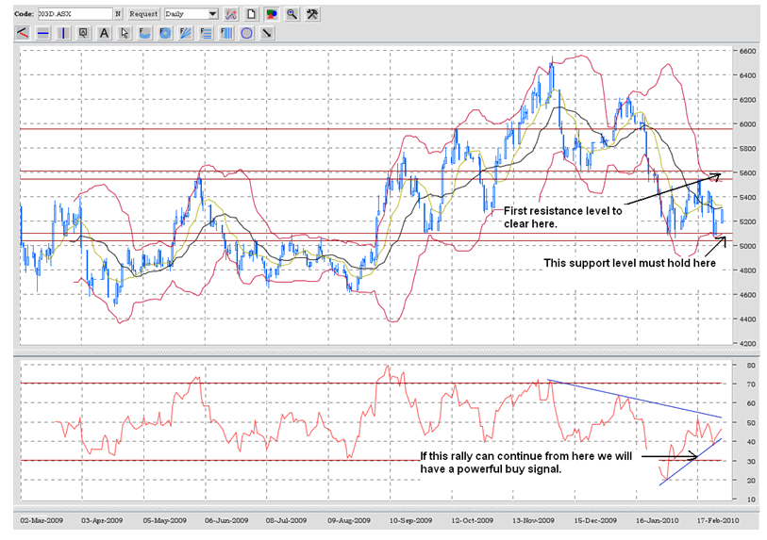The width and height of the screenshot is (767, 540).
Task: Select the trend line drawing tool
Action: [x=23, y=33]
